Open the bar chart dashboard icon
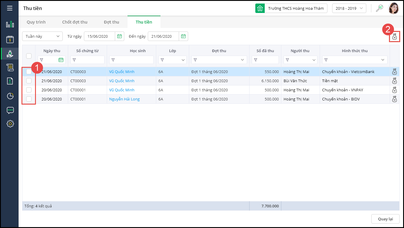This screenshot has height=228, width=404. point(10,24)
